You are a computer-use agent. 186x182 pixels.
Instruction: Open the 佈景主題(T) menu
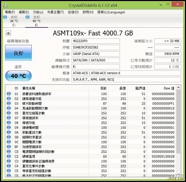click(x=55, y=12)
